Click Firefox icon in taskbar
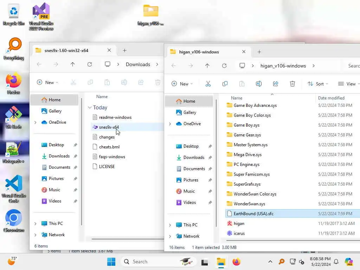The height and width of the screenshot is (270, 360). click(x=236, y=262)
